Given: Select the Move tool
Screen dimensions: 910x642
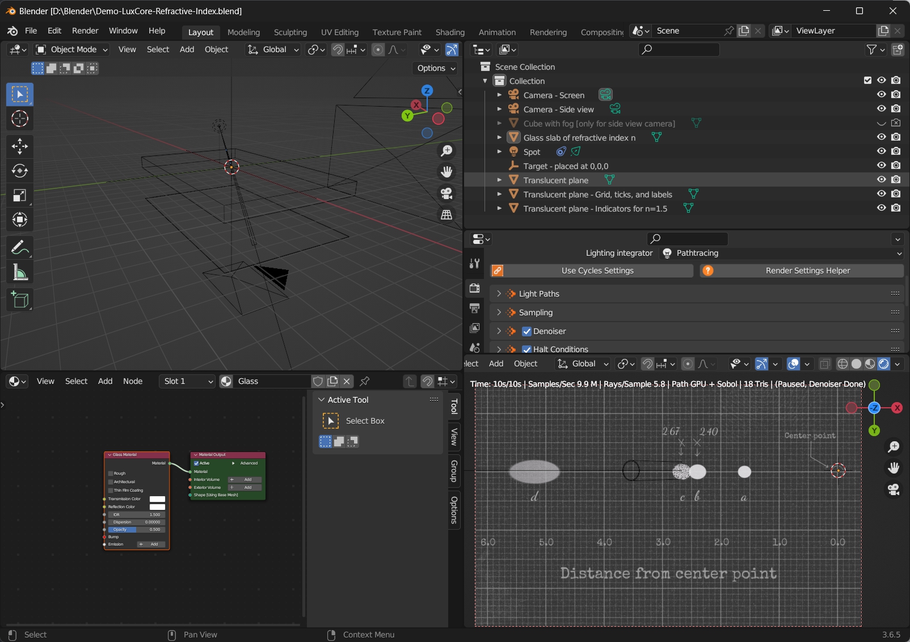Looking at the screenshot, I should 20,146.
